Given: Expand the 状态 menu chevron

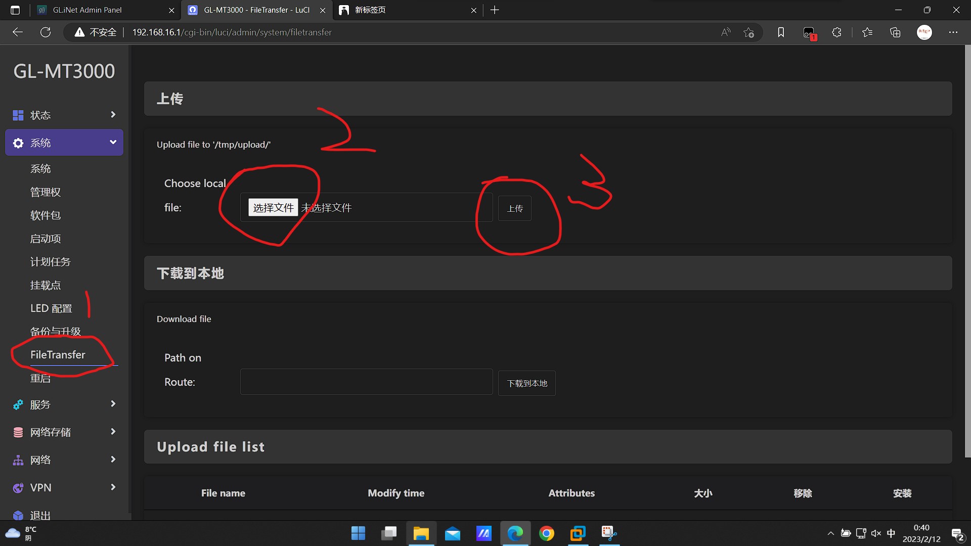Looking at the screenshot, I should [x=113, y=115].
